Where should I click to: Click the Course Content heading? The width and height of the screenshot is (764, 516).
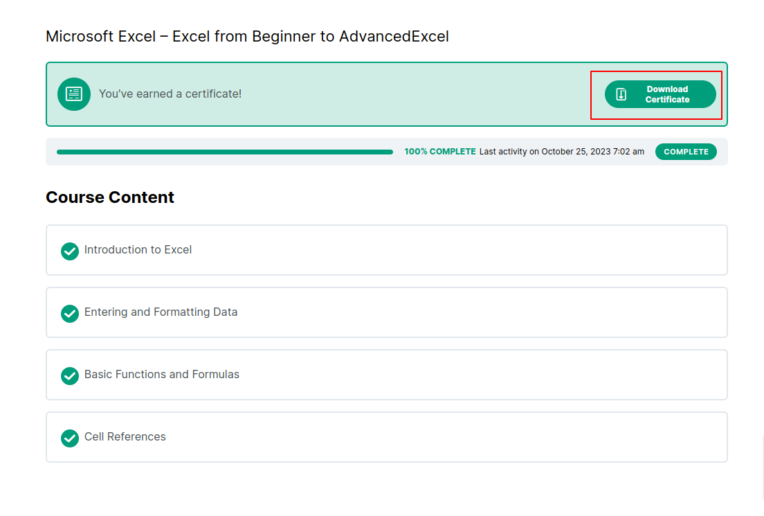point(110,197)
